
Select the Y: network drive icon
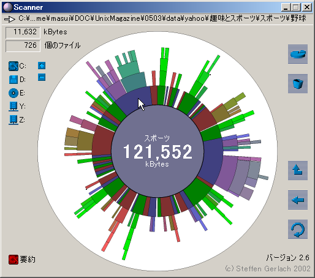[13, 107]
